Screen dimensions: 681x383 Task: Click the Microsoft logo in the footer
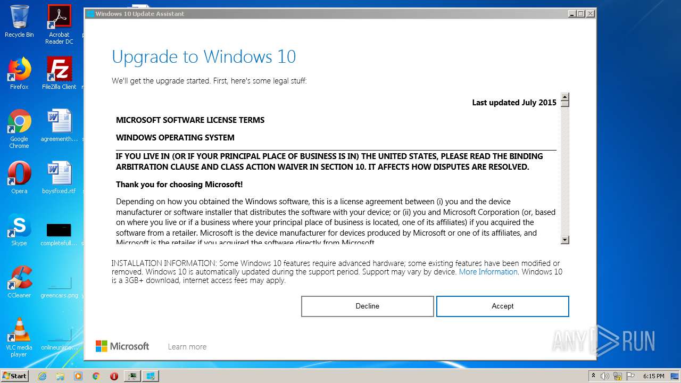coord(122,346)
